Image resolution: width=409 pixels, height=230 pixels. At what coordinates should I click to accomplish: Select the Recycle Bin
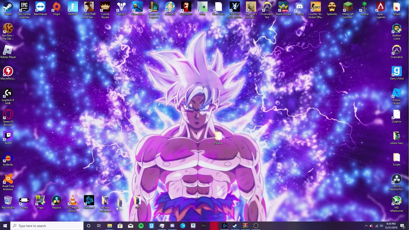pyautogui.click(x=8, y=202)
